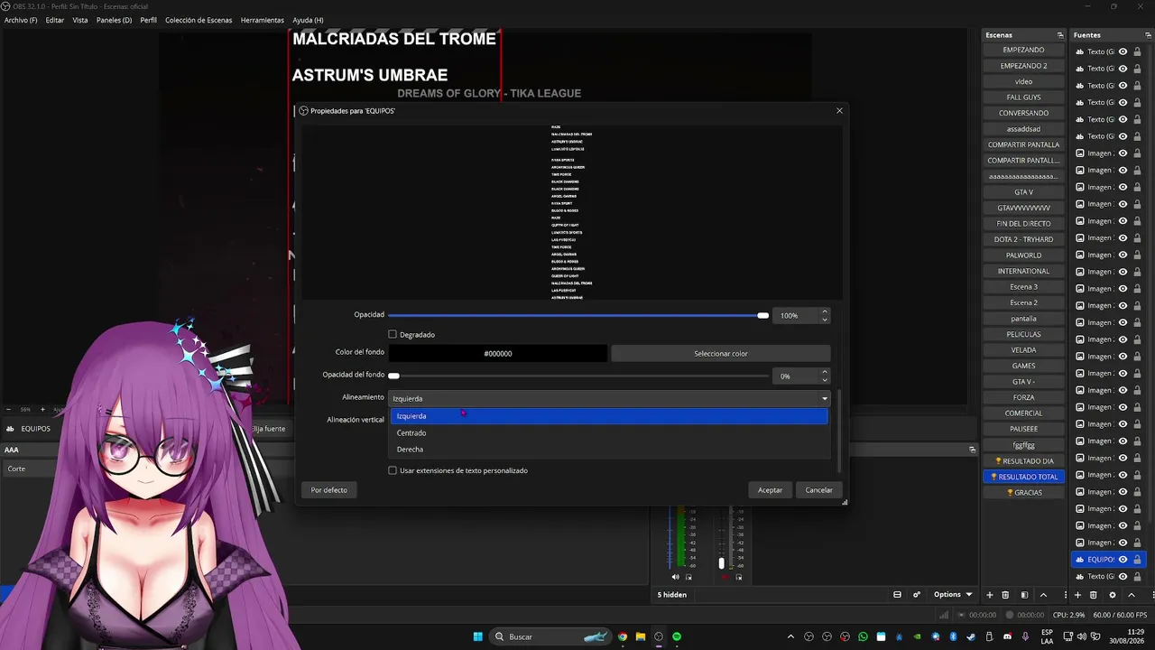Click the Seleccionar color button

click(721, 354)
